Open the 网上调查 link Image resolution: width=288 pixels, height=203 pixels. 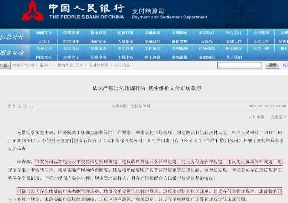(153, 57)
